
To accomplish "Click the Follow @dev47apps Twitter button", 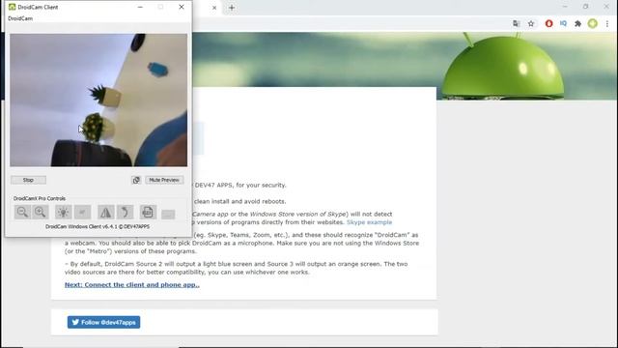I will click(103, 322).
